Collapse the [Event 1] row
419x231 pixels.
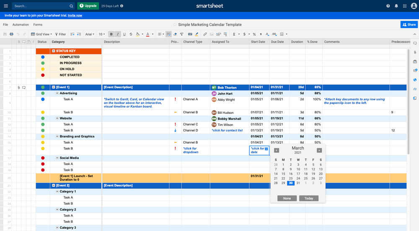pyautogui.click(x=54, y=87)
